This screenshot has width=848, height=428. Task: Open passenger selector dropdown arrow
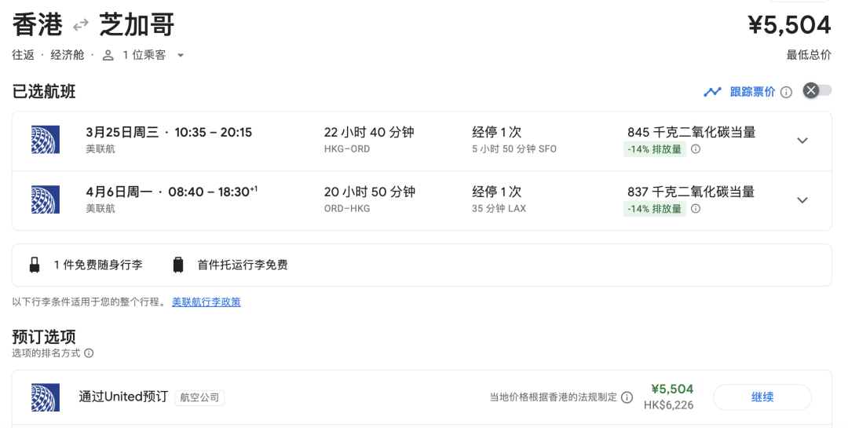click(x=181, y=56)
